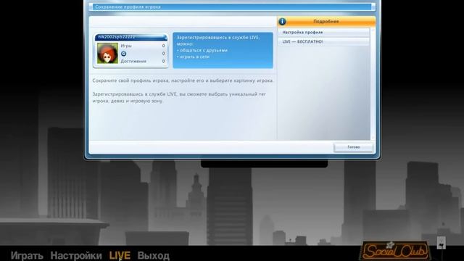Select the red-haired gamer avatar picture

[107, 53]
